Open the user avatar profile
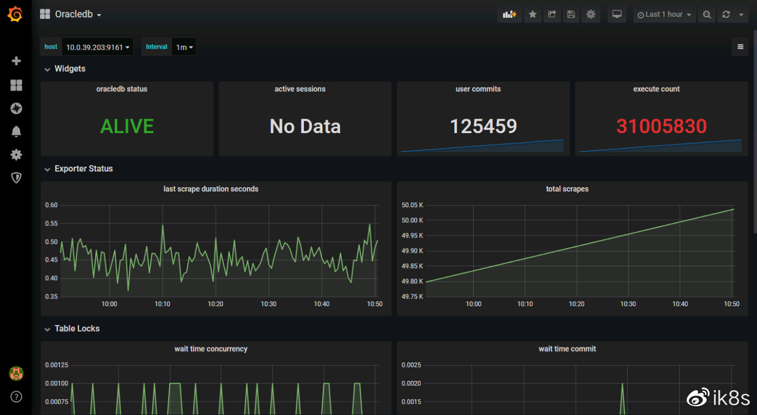This screenshot has width=757, height=415. [16, 373]
